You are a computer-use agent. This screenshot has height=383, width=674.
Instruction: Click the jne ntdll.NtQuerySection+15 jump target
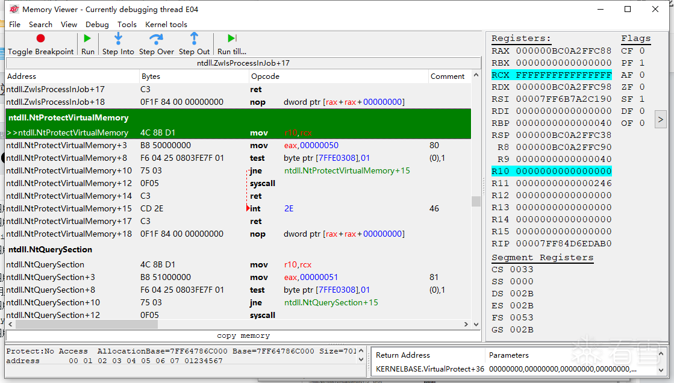coord(331,303)
